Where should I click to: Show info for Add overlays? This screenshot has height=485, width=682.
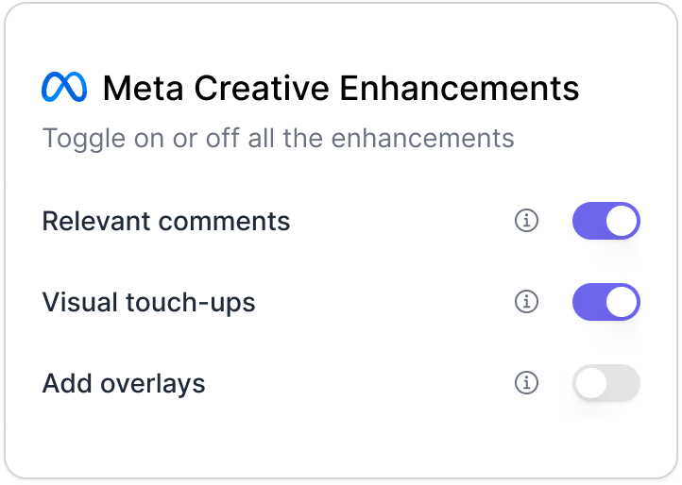[526, 383]
